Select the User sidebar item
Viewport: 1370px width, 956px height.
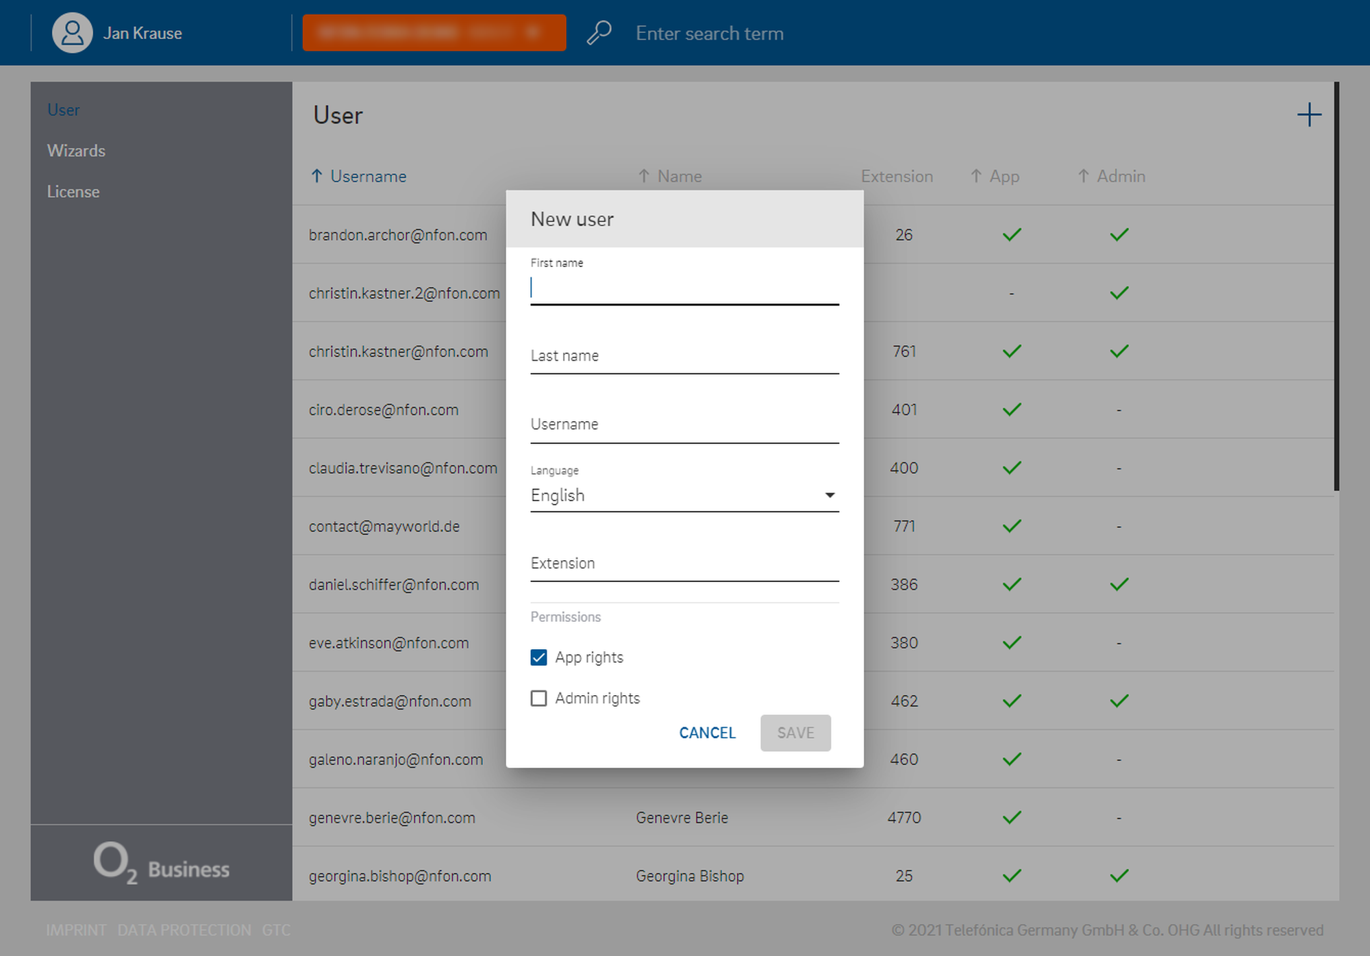pos(63,110)
